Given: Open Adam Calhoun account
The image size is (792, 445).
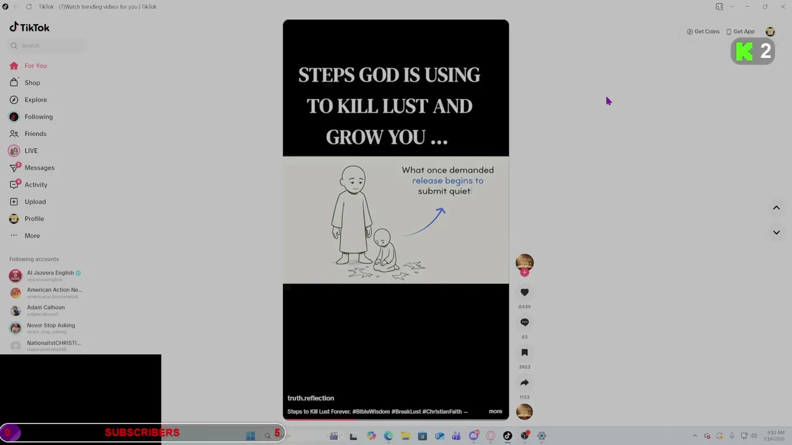Looking at the screenshot, I should pos(37,310).
